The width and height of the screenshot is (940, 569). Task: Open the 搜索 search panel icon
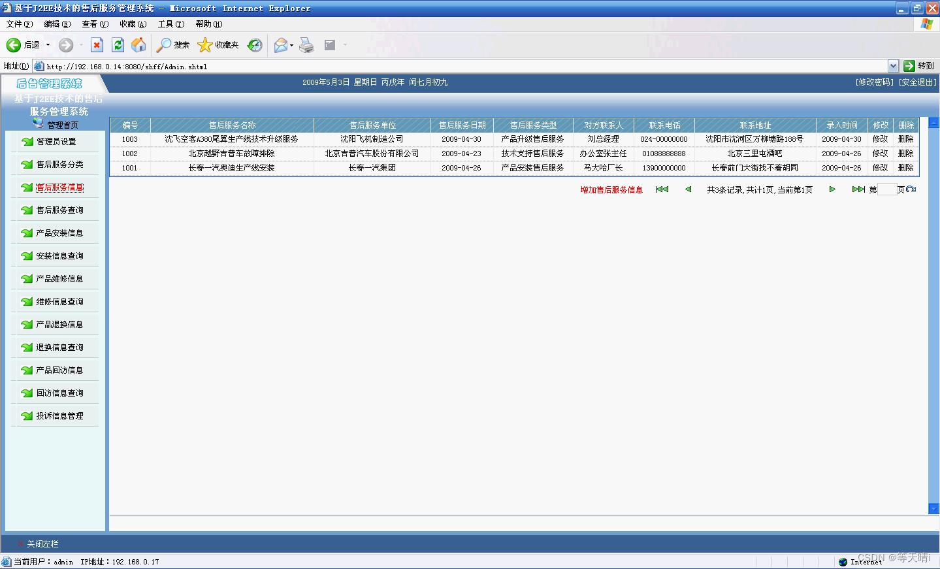[172, 44]
